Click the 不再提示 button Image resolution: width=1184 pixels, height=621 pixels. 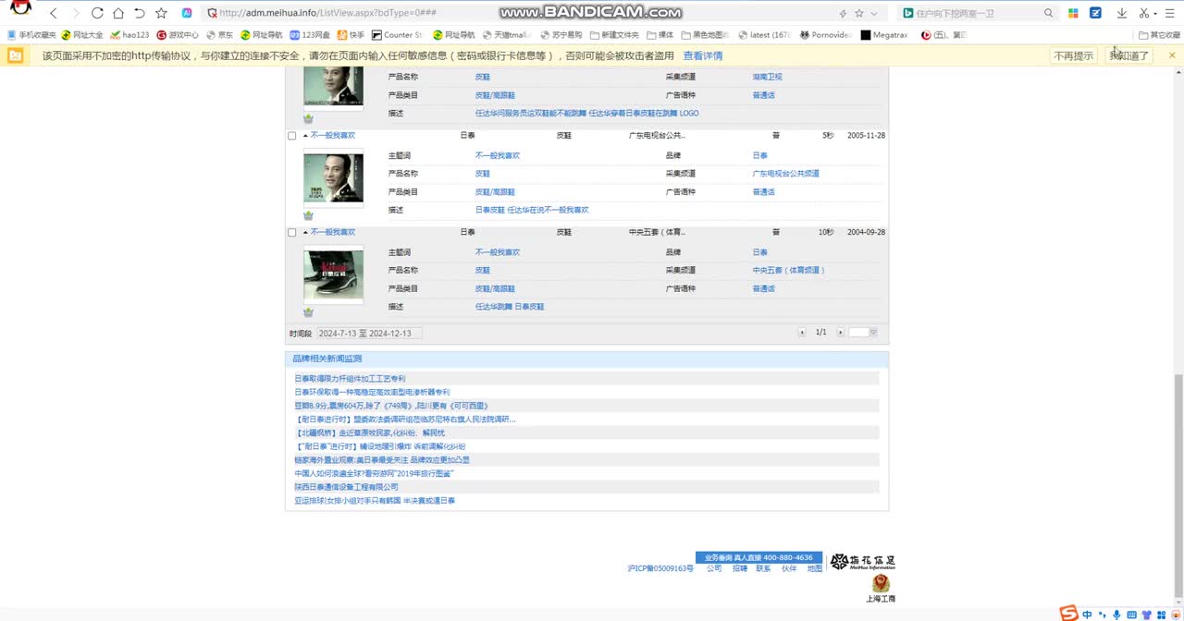point(1073,55)
